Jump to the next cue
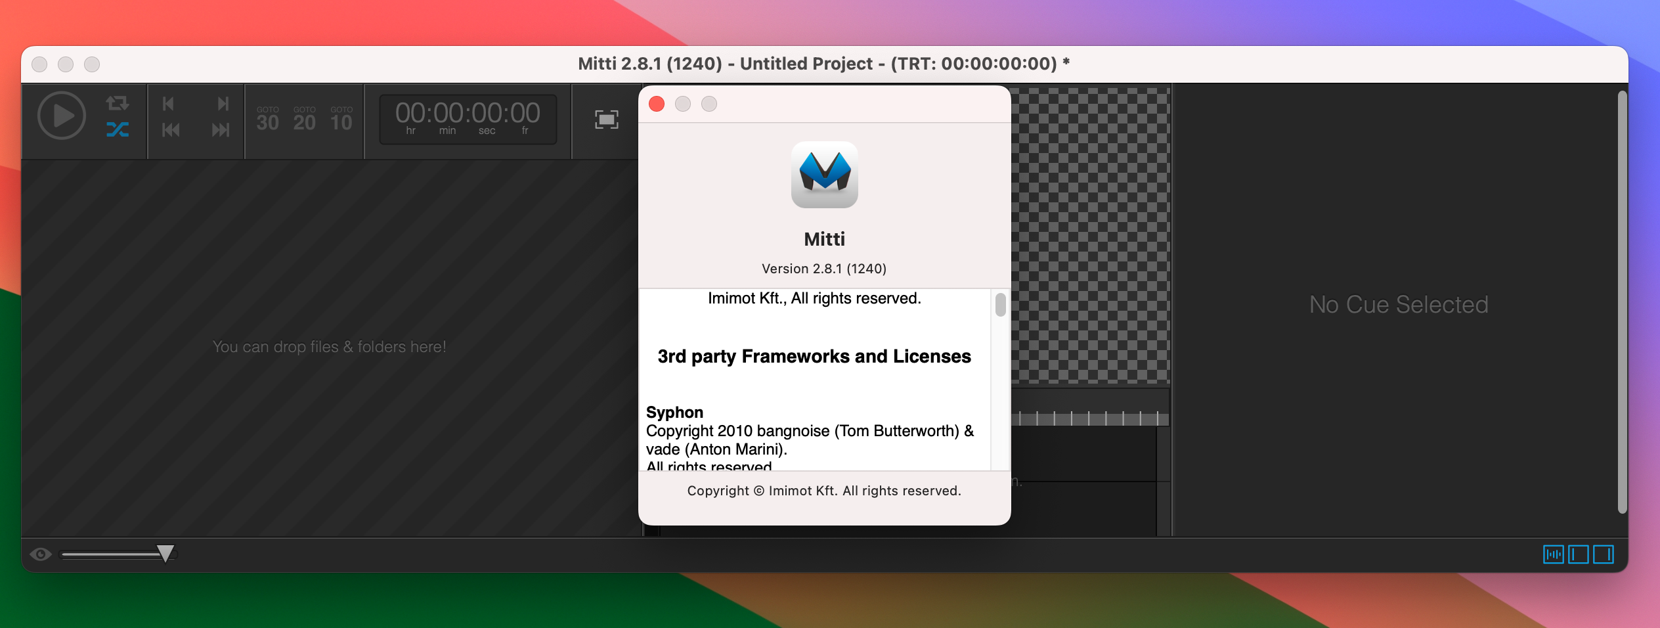This screenshot has width=1660, height=628. (x=222, y=103)
